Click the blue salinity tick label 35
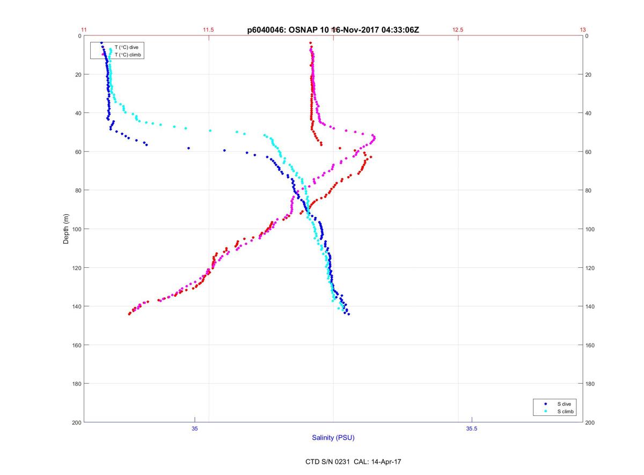 (x=195, y=428)
